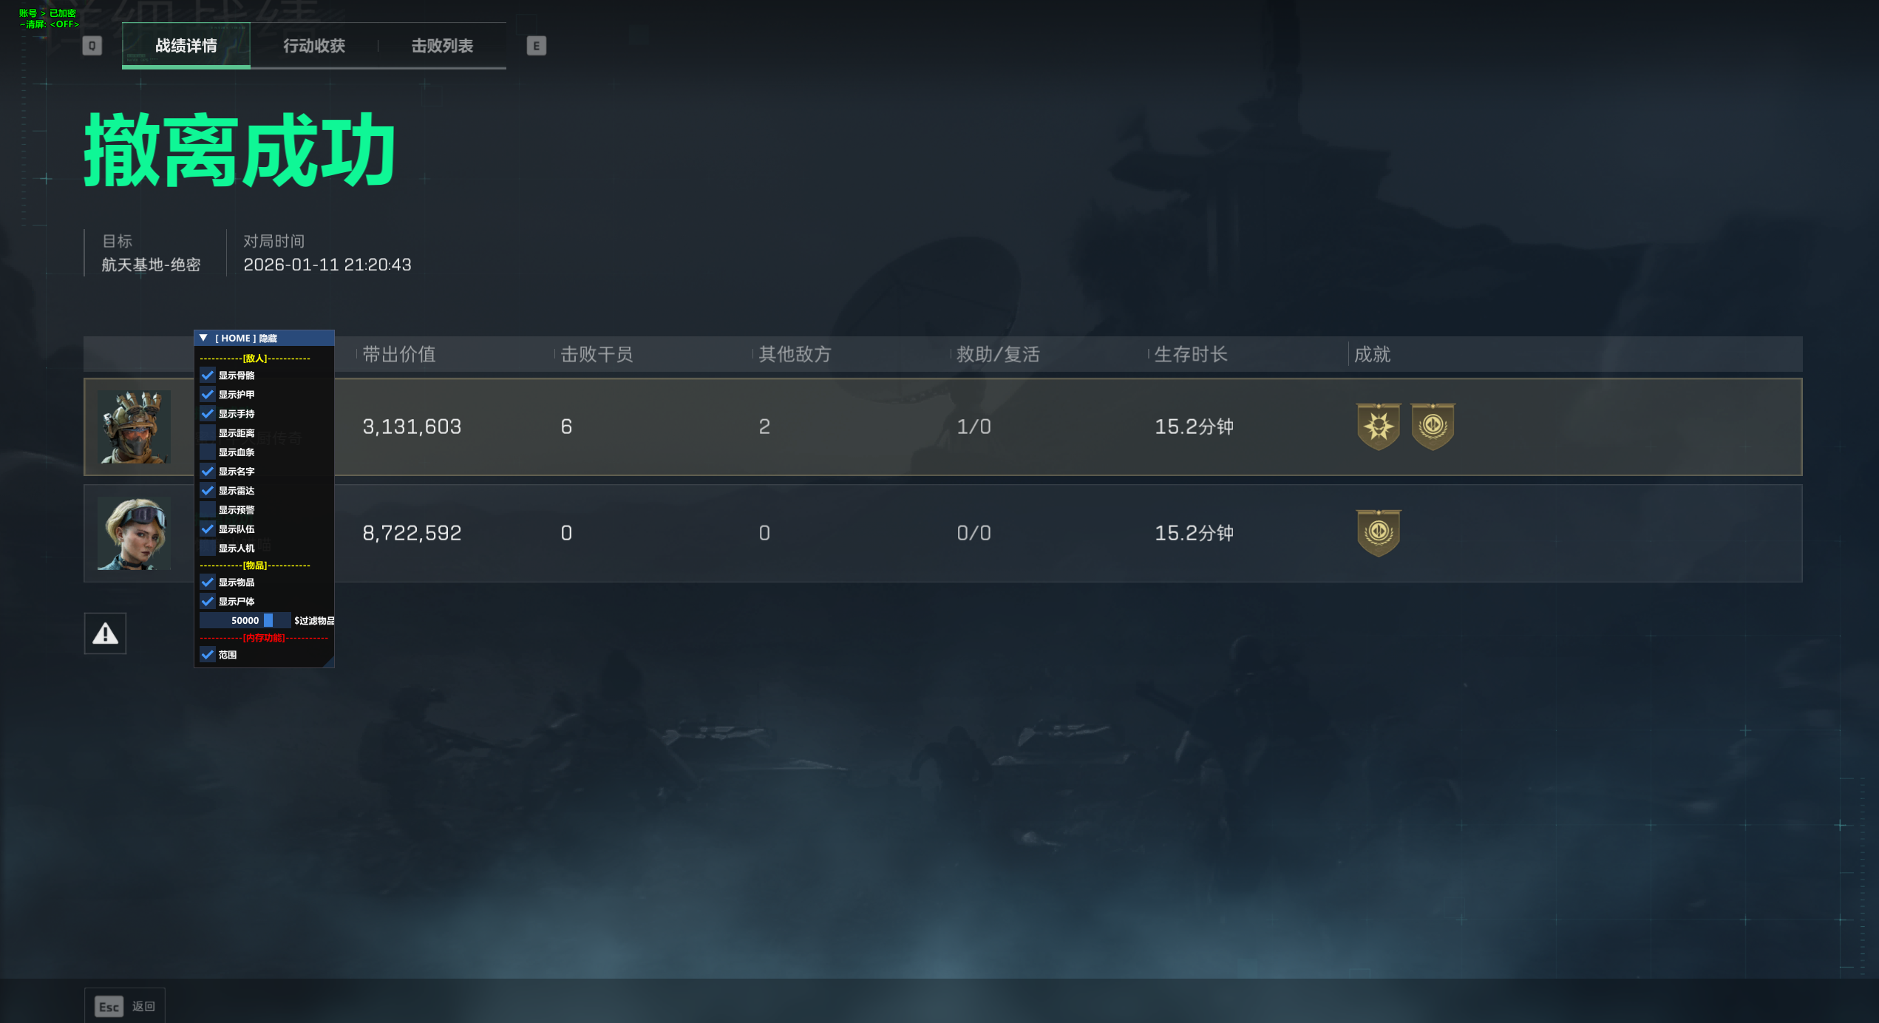
Task: Click the overlay panel resize grip corner
Action: pos(329,662)
